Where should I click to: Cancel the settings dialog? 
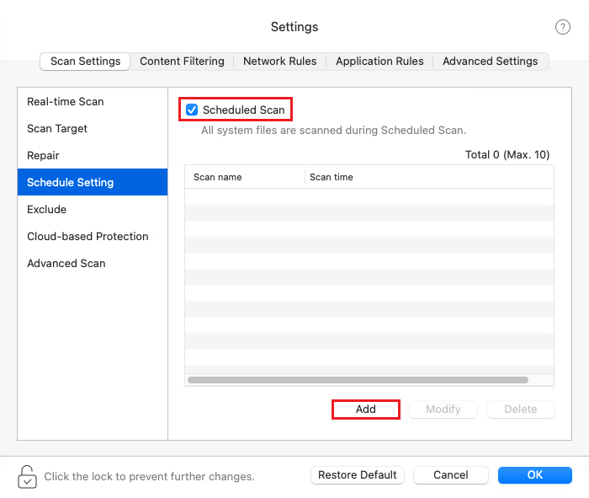[451, 475]
